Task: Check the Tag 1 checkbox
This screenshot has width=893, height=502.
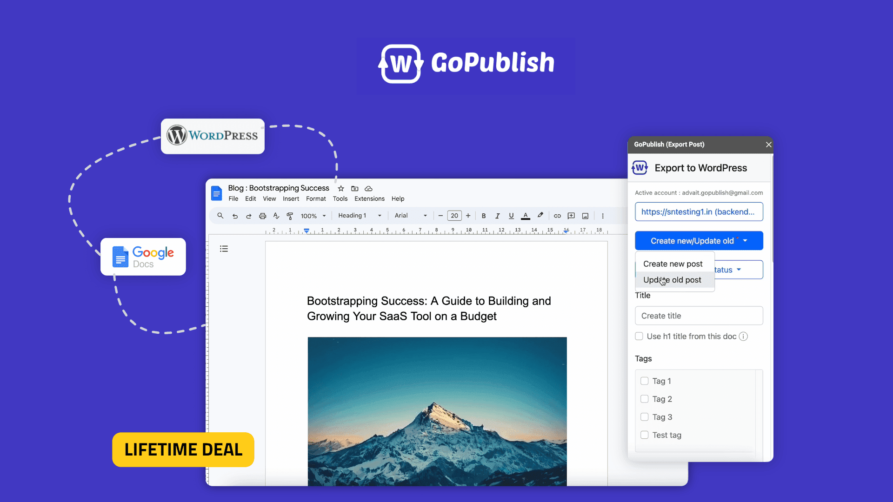Action: [x=644, y=381]
